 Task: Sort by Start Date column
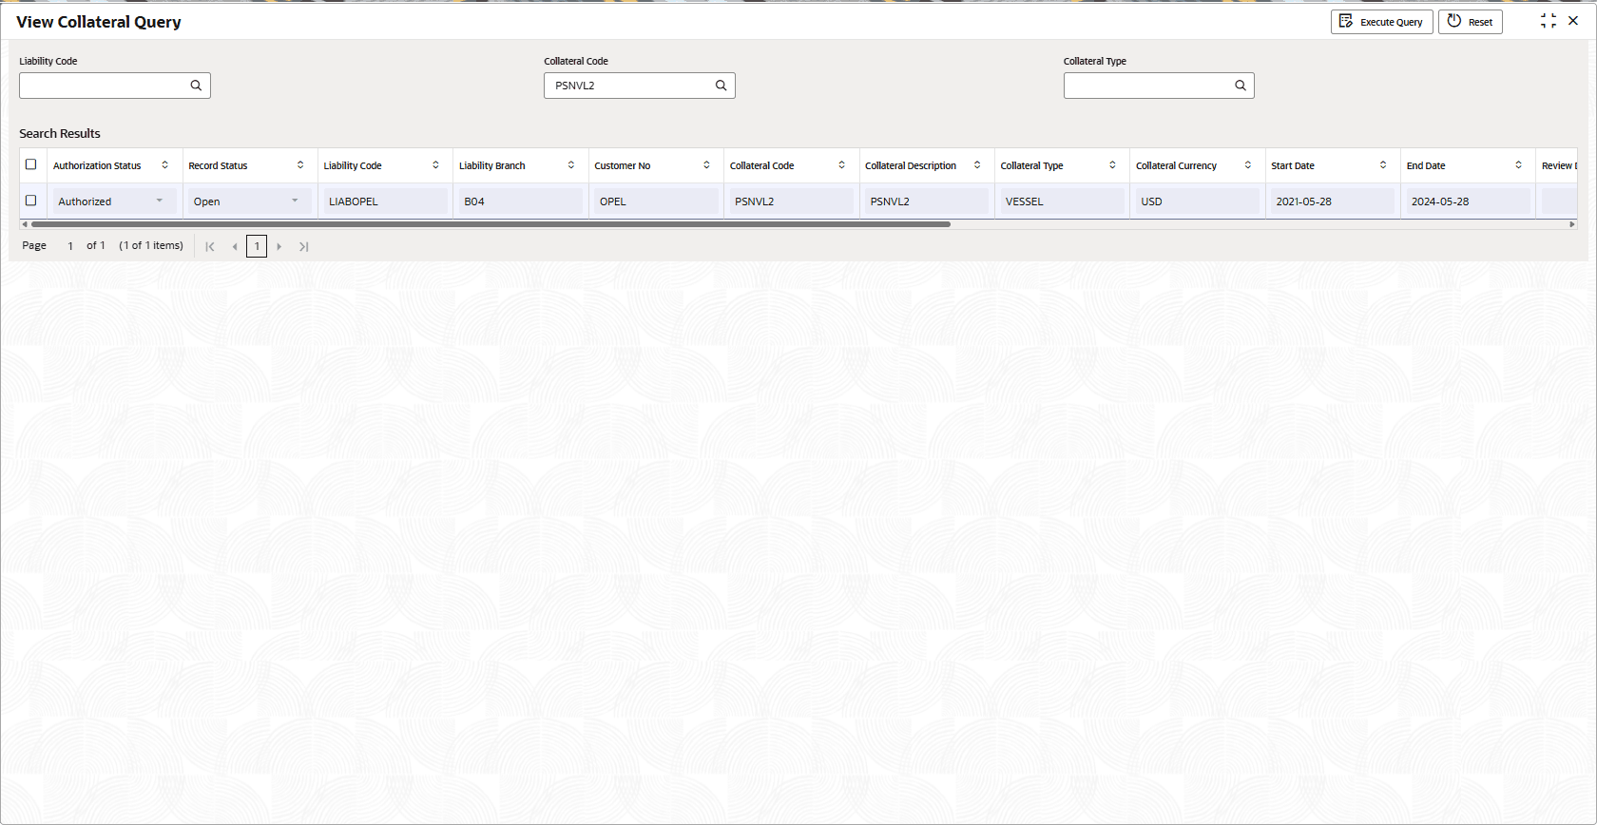coord(1382,165)
